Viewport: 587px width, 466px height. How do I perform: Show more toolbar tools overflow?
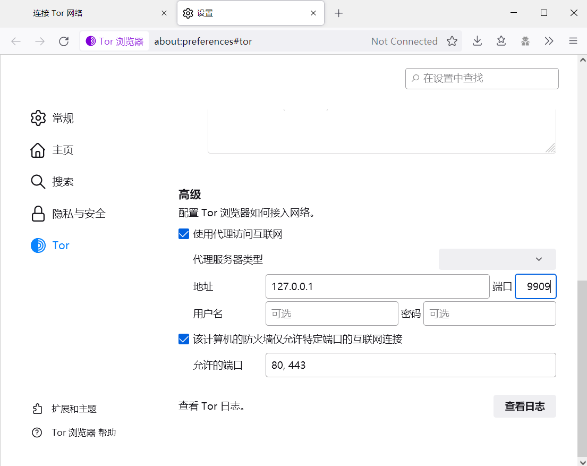pyautogui.click(x=549, y=41)
